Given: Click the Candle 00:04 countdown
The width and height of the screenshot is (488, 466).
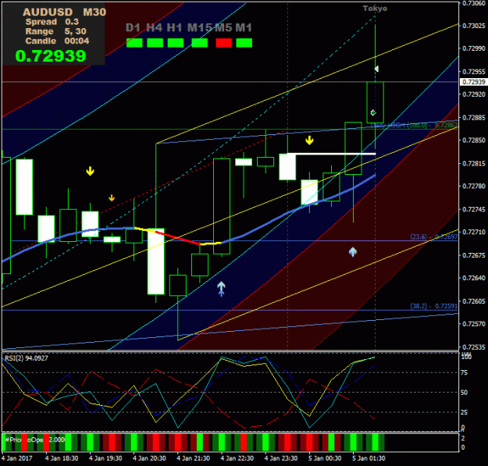Looking at the screenshot, I should tap(57, 41).
